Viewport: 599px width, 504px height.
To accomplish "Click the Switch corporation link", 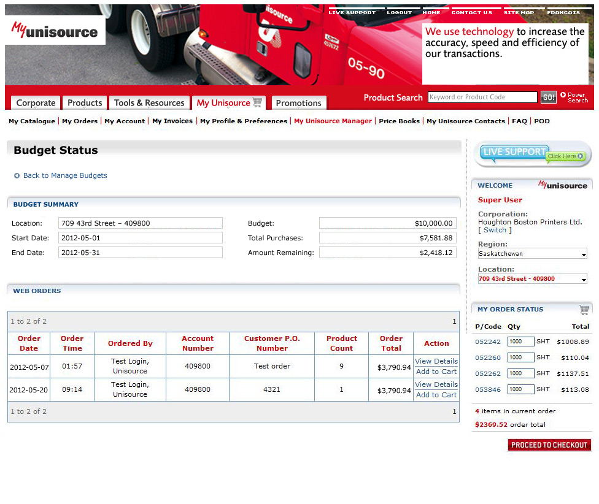I will coord(495,230).
